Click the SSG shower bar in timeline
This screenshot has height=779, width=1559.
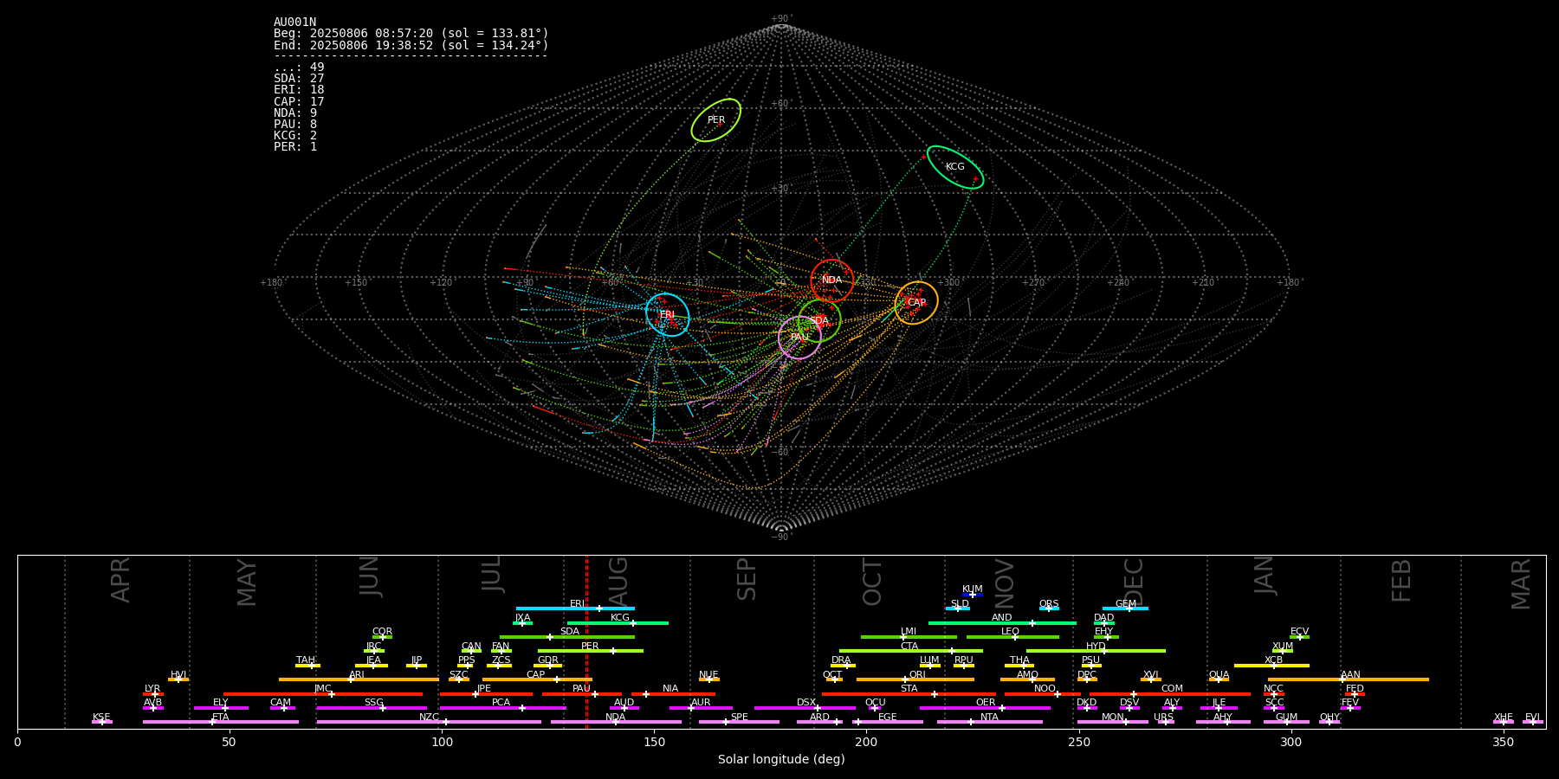pos(372,707)
